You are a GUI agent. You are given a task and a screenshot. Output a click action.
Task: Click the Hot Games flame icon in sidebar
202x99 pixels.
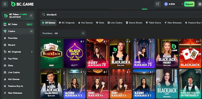[x=5, y=79]
